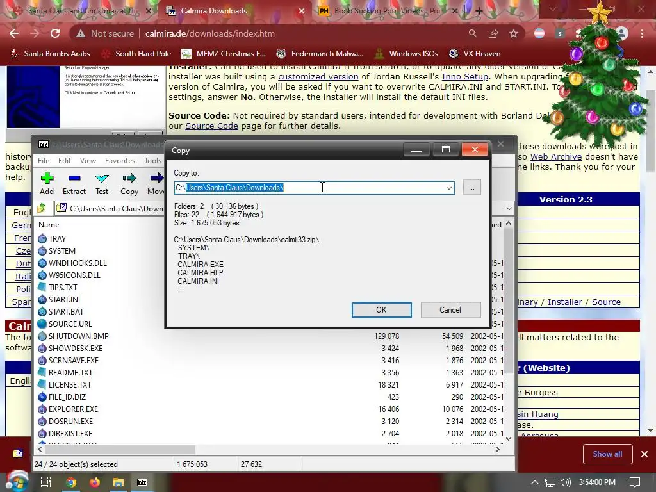
Task: Open the South Hard Pole bookmark
Action: click(137, 54)
